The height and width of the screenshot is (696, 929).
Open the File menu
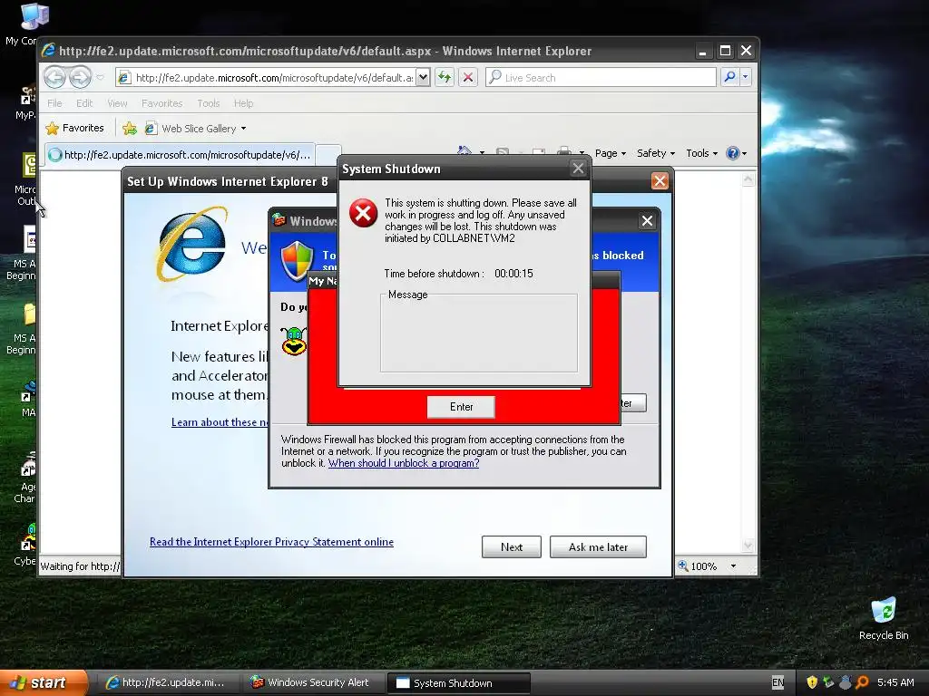pos(54,103)
